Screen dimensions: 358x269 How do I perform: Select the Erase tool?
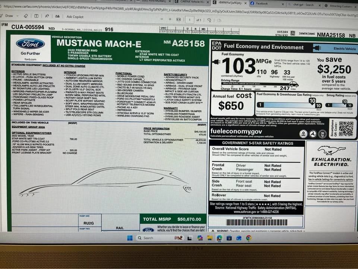pos(26,16)
